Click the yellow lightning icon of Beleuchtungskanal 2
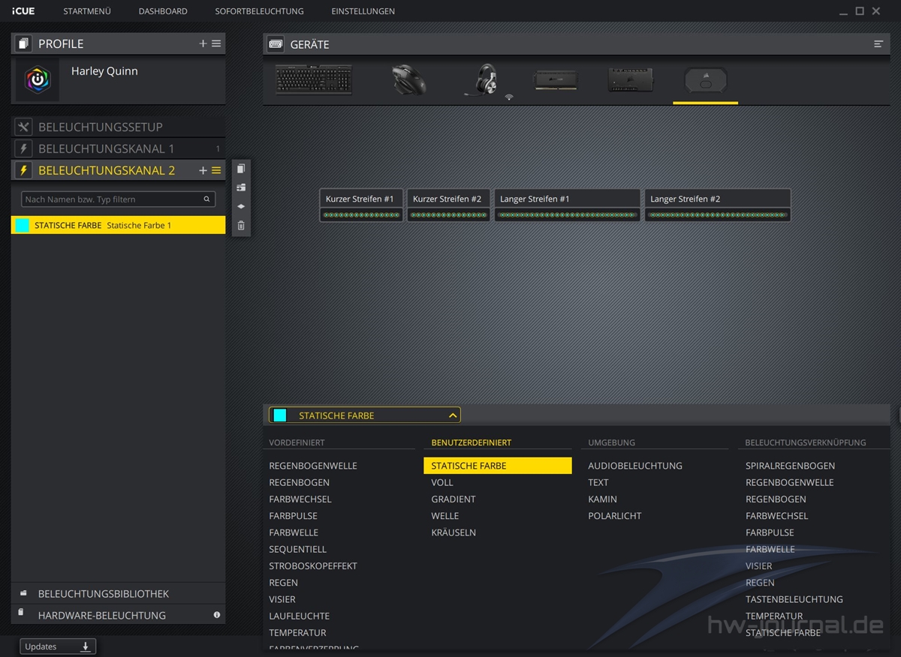901x657 pixels. tap(23, 170)
